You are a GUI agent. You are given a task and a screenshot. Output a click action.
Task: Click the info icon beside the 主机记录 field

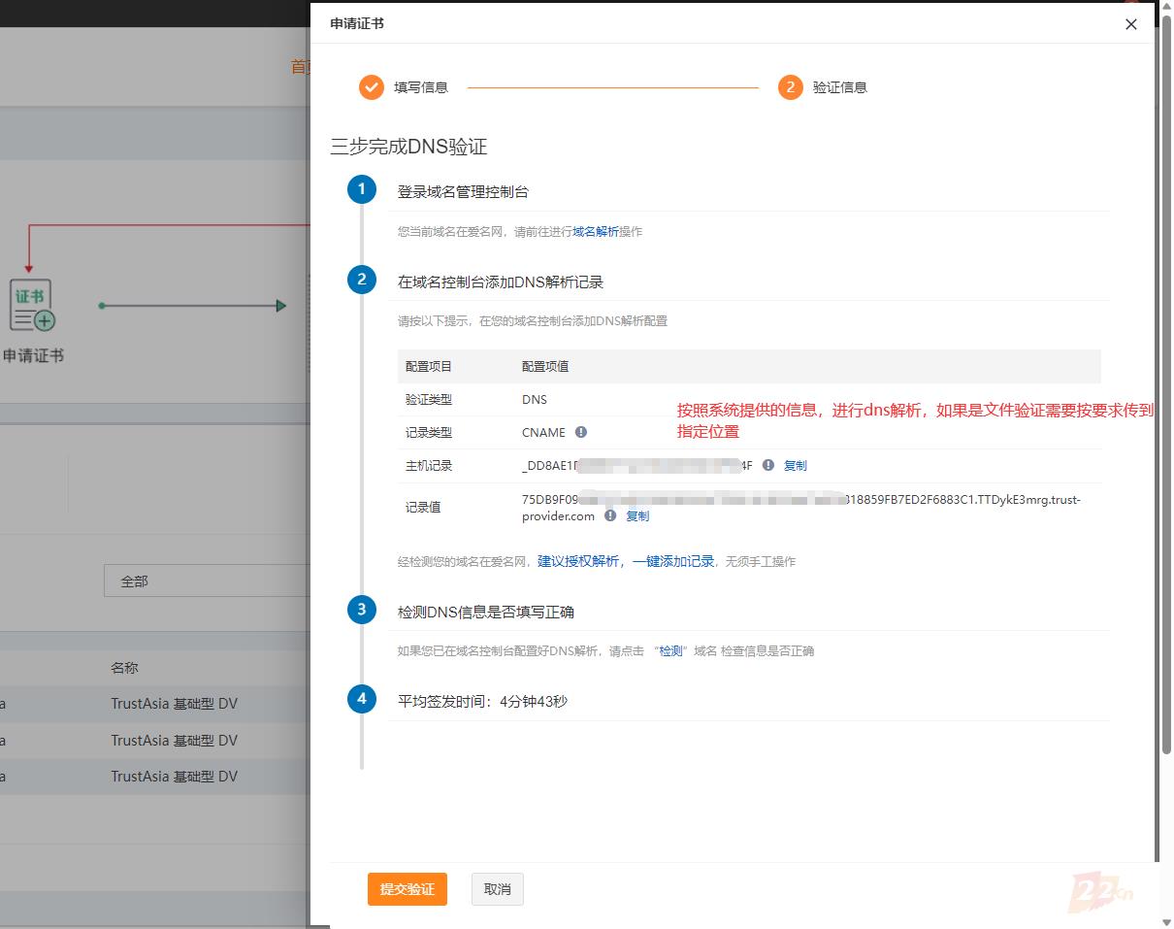coord(767,465)
